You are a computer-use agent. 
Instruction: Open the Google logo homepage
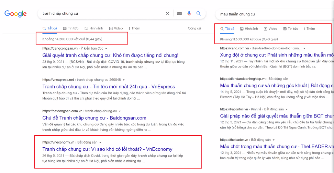(x=15, y=14)
